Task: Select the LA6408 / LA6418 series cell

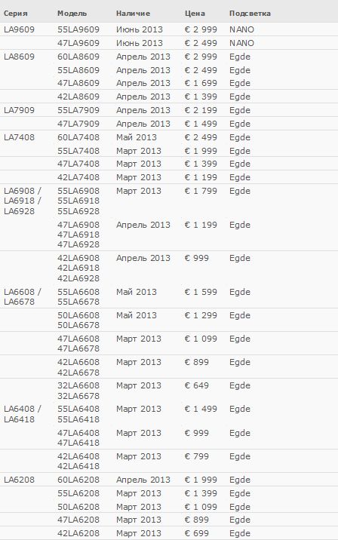Action: point(23,414)
